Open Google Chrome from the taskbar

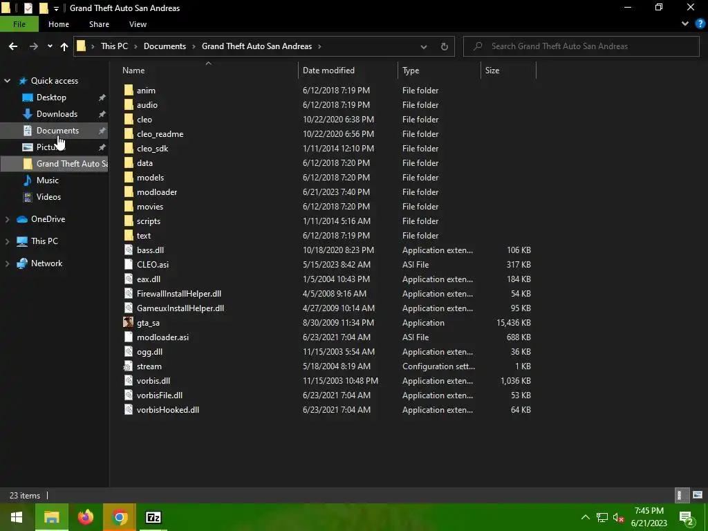pyautogui.click(x=119, y=517)
